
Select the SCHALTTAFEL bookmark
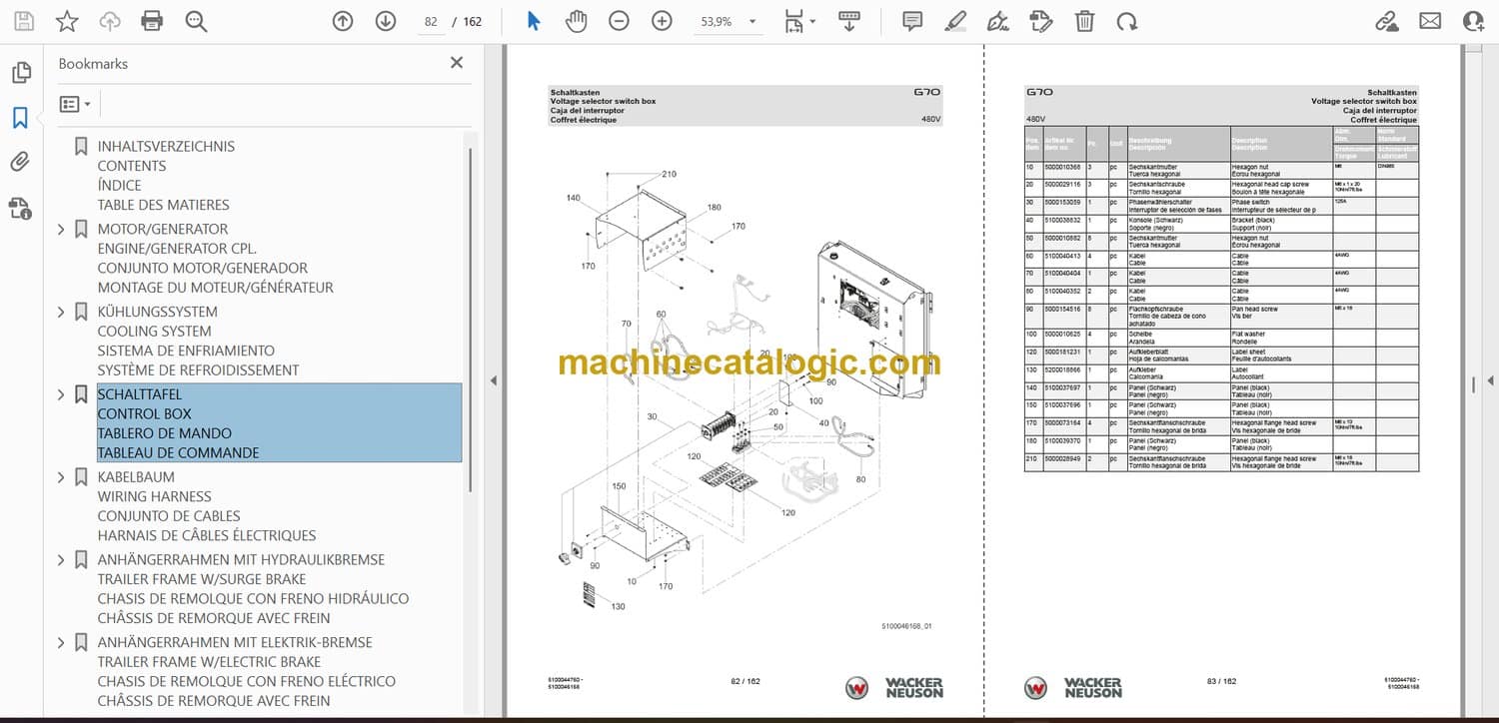[140, 394]
